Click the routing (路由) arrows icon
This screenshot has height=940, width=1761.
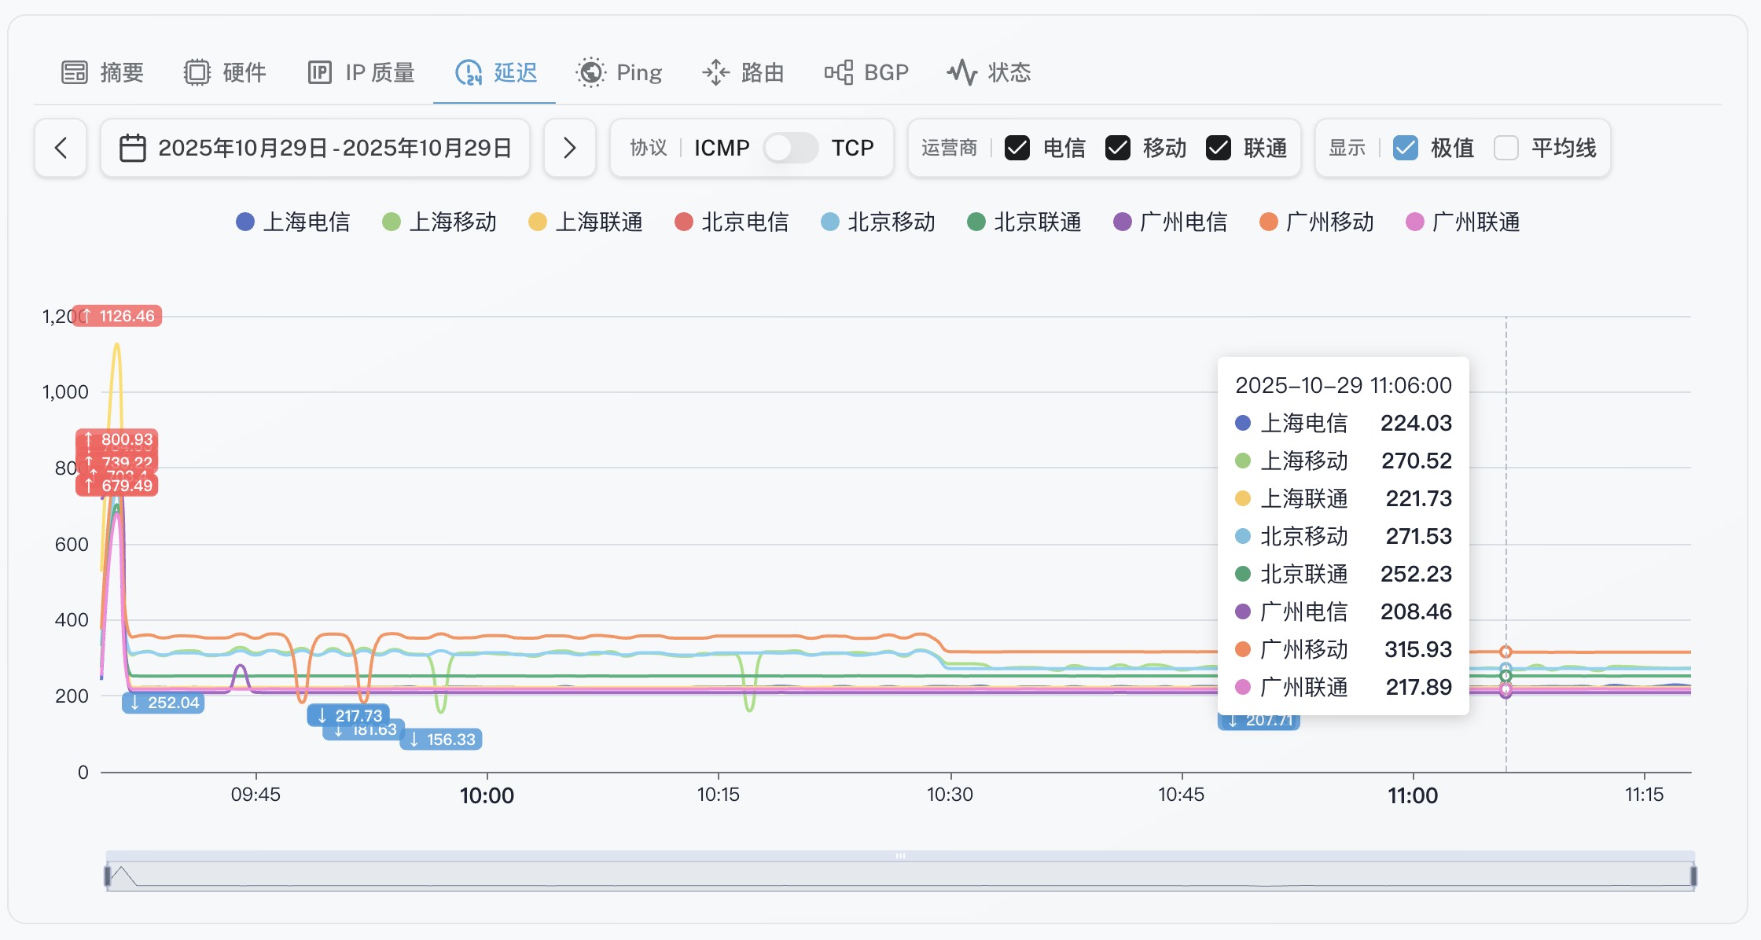tap(715, 72)
